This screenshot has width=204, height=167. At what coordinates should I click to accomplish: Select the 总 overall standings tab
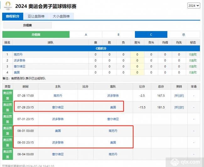pos(184,34)
